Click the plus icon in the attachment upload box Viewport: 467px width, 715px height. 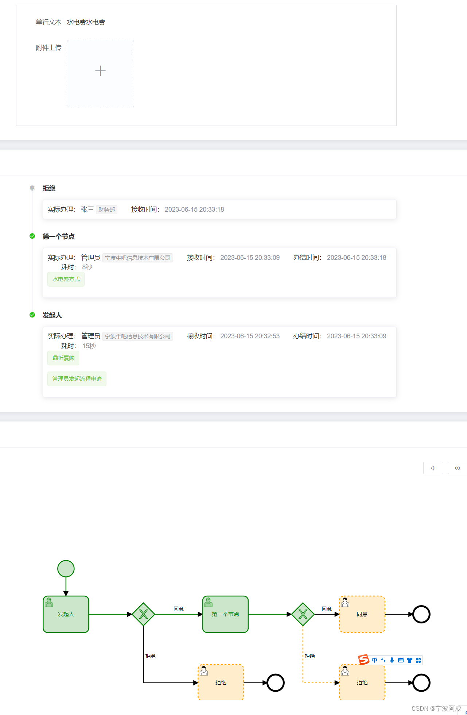click(100, 71)
